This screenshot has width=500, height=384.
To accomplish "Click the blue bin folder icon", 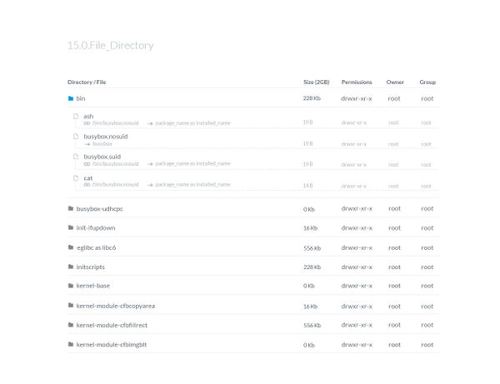I will pos(71,98).
